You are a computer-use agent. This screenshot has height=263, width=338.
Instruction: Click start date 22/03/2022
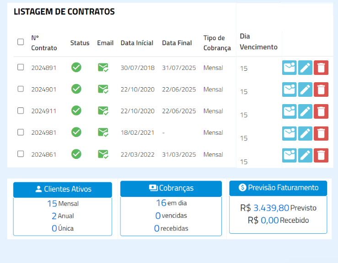click(x=138, y=154)
